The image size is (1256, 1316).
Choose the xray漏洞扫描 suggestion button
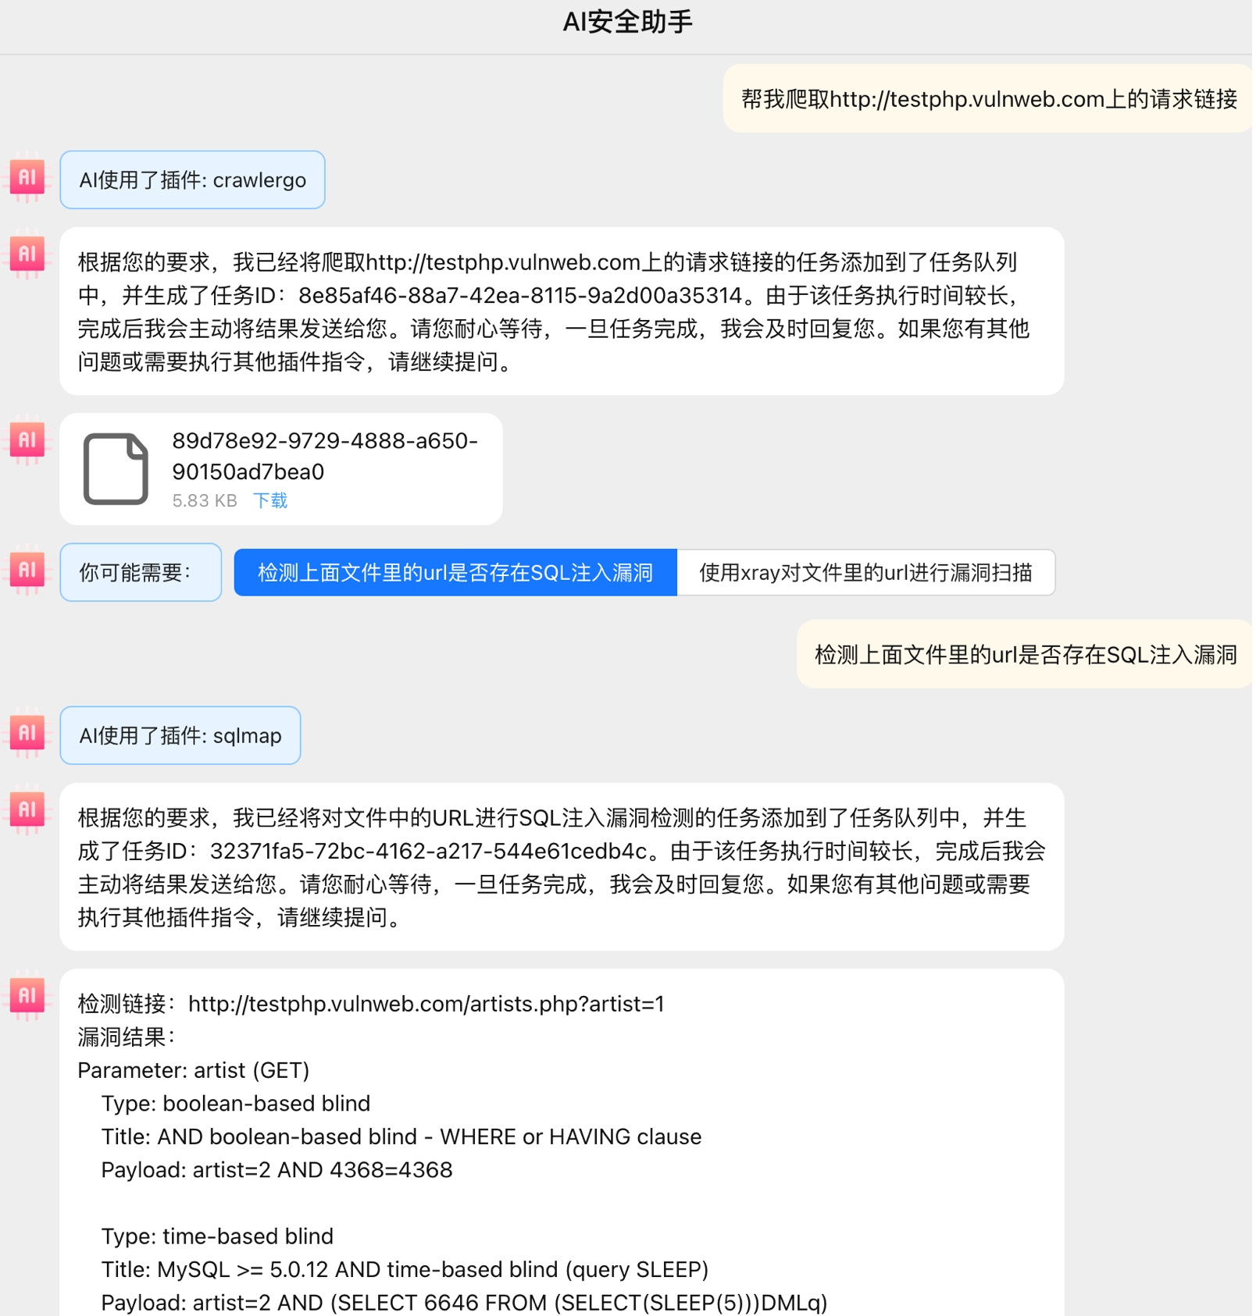point(865,573)
